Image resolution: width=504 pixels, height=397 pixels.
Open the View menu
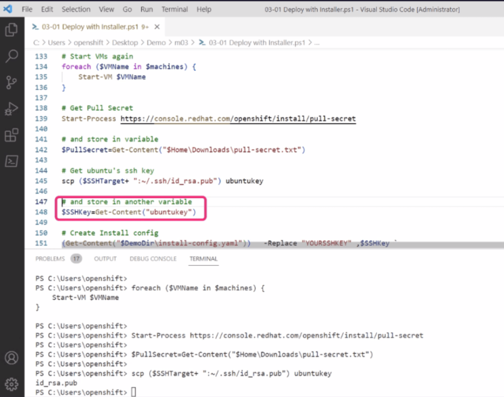(x=106, y=9)
